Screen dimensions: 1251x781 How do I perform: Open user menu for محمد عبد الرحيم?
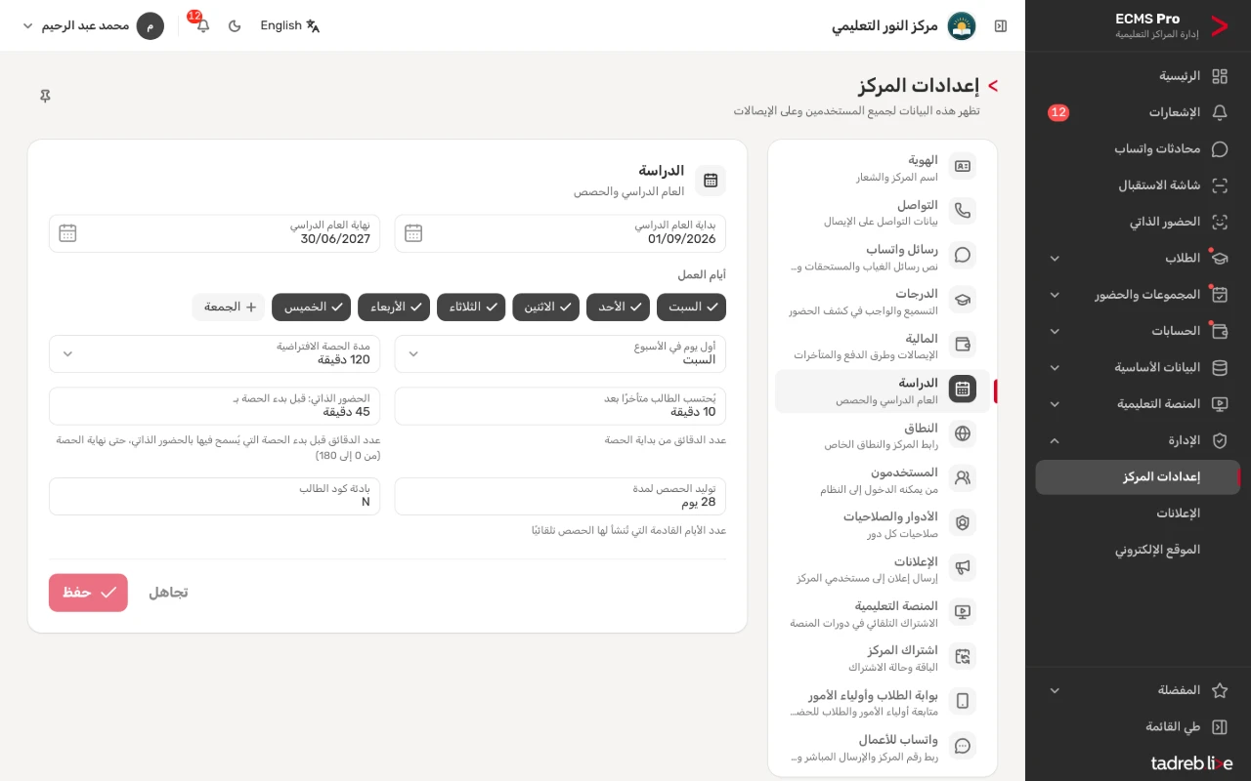click(x=93, y=26)
